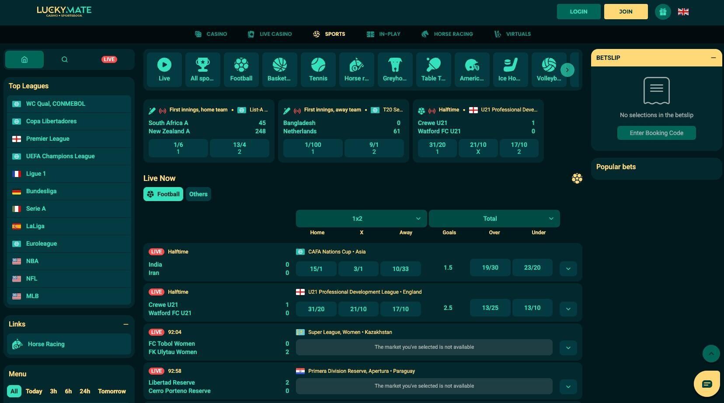724x403 pixels.
Task: Collapse the Links section
Action: [125, 324]
